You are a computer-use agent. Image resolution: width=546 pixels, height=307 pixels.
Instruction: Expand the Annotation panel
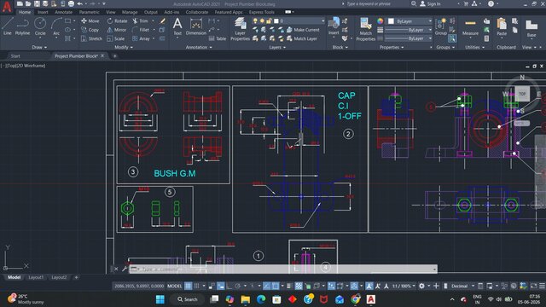pyautogui.click(x=199, y=47)
